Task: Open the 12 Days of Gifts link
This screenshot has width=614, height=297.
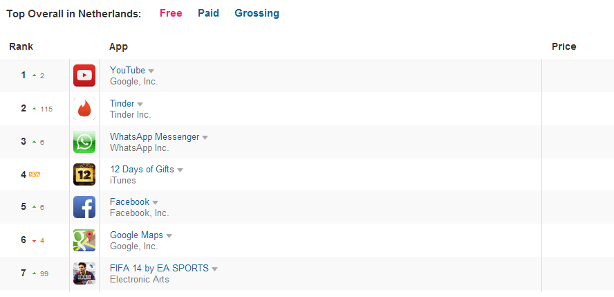Action: point(142,170)
